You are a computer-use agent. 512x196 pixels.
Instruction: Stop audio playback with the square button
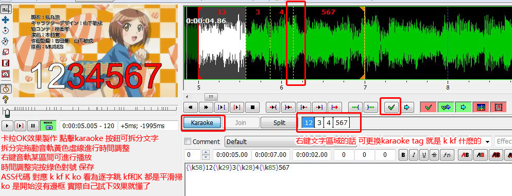click(252, 107)
